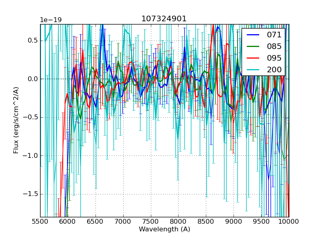Select the 071 legend label
Screen dimensions: 321x241
point(274,35)
